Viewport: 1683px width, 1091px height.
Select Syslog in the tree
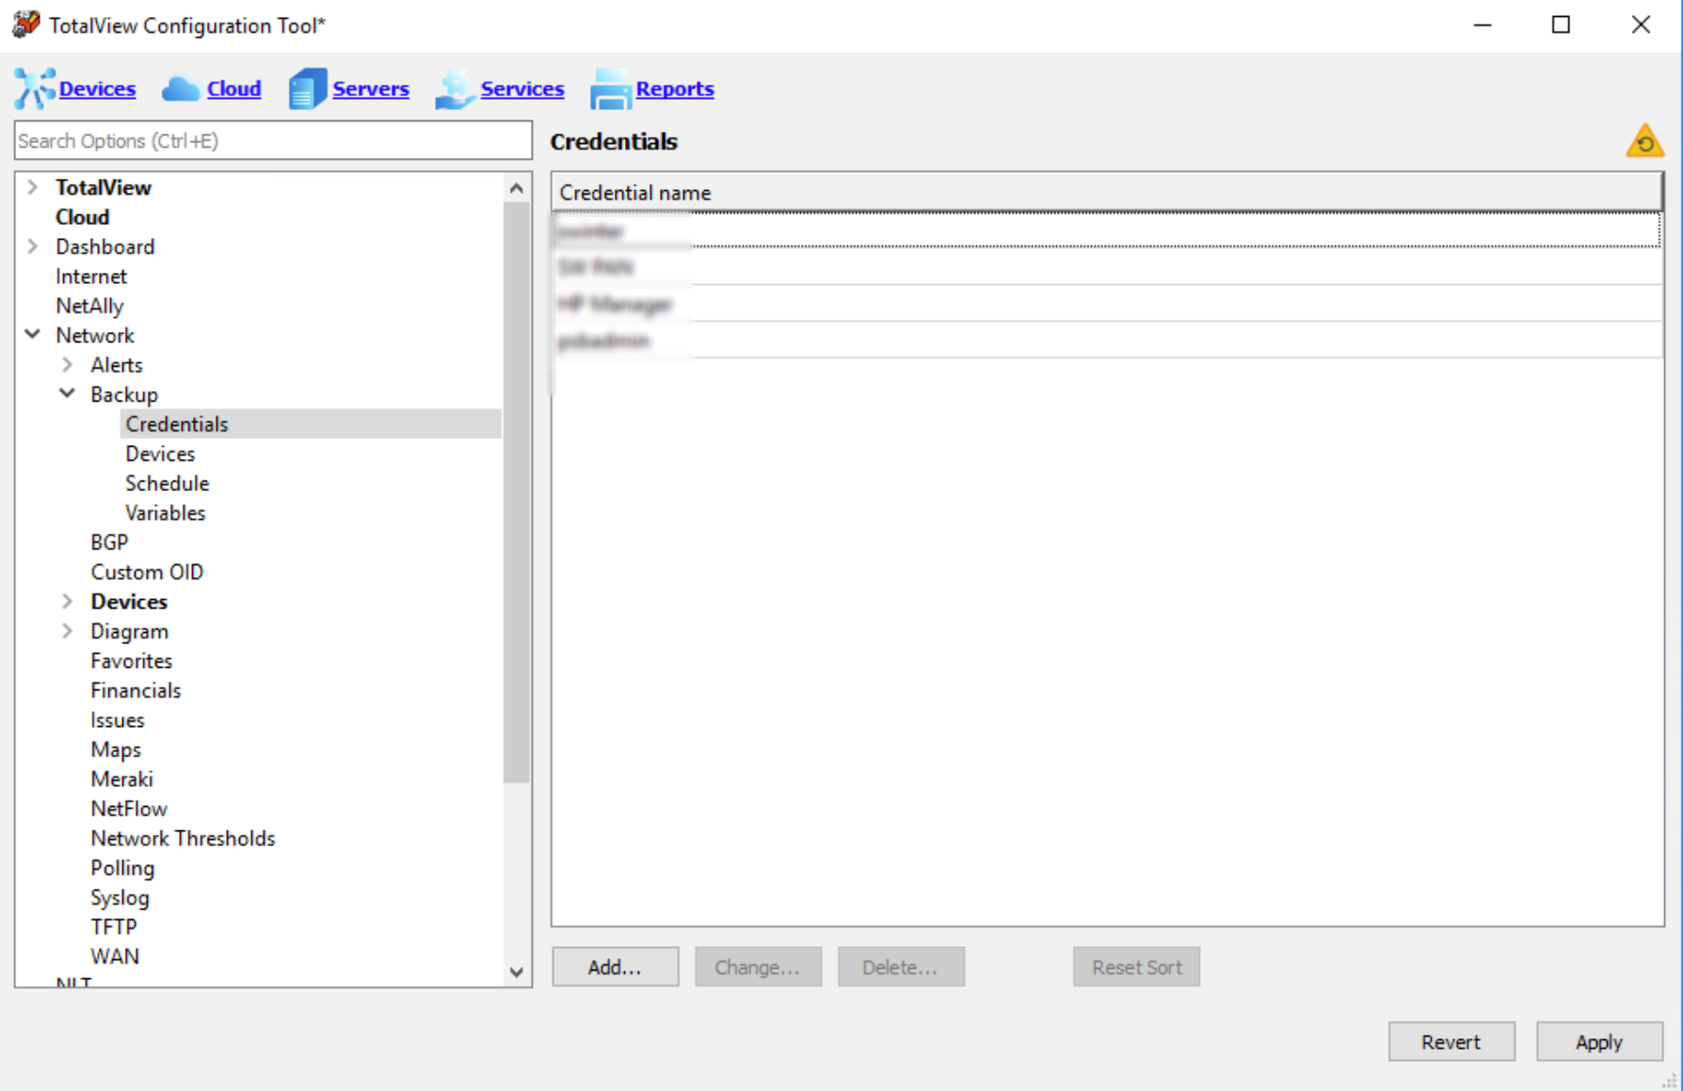point(120,898)
